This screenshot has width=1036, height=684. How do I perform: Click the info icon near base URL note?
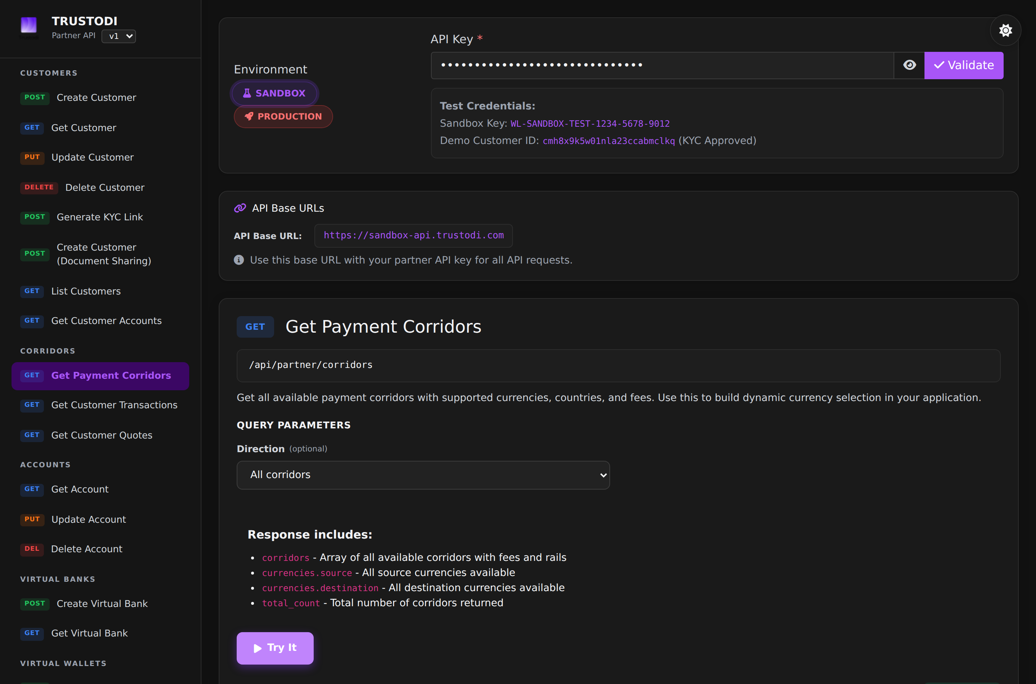point(239,260)
